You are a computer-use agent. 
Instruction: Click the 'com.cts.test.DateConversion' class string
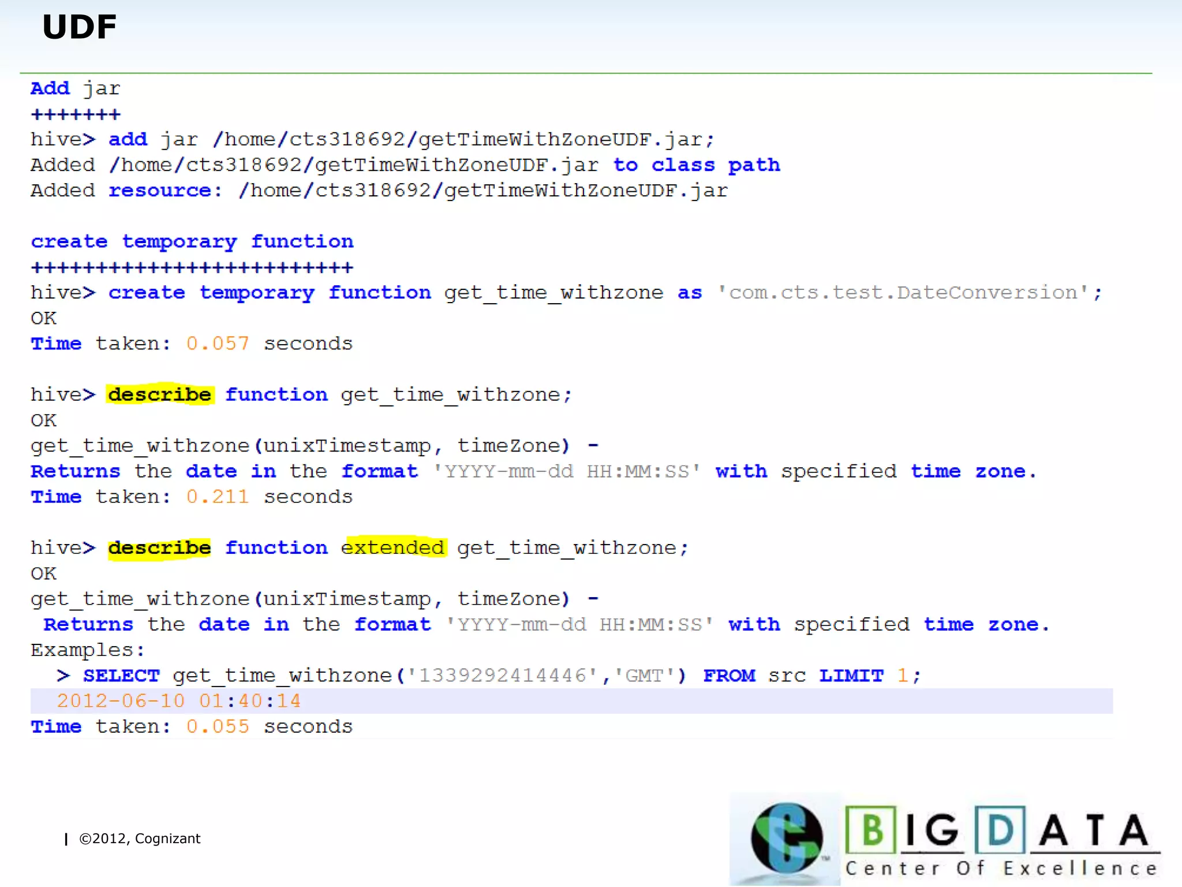[x=903, y=293]
